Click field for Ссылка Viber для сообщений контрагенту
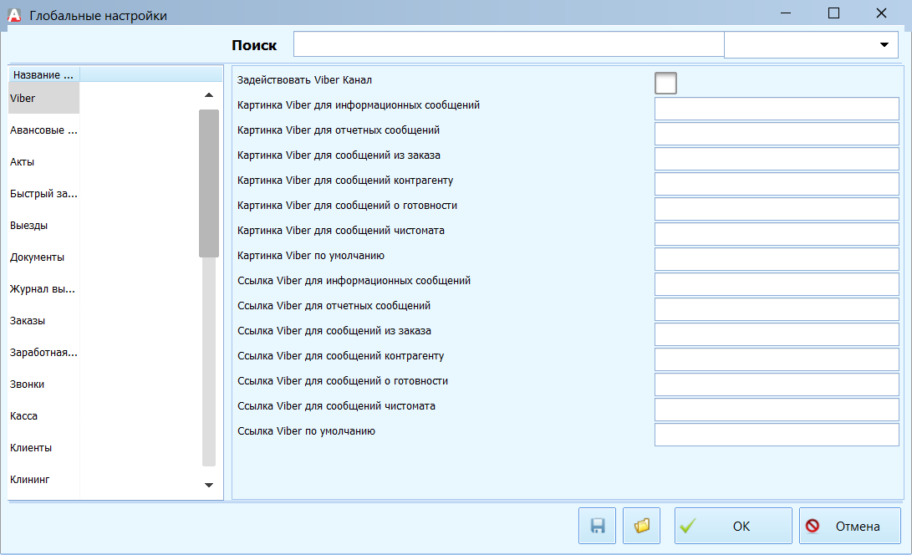The width and height of the screenshot is (912, 555). point(777,359)
